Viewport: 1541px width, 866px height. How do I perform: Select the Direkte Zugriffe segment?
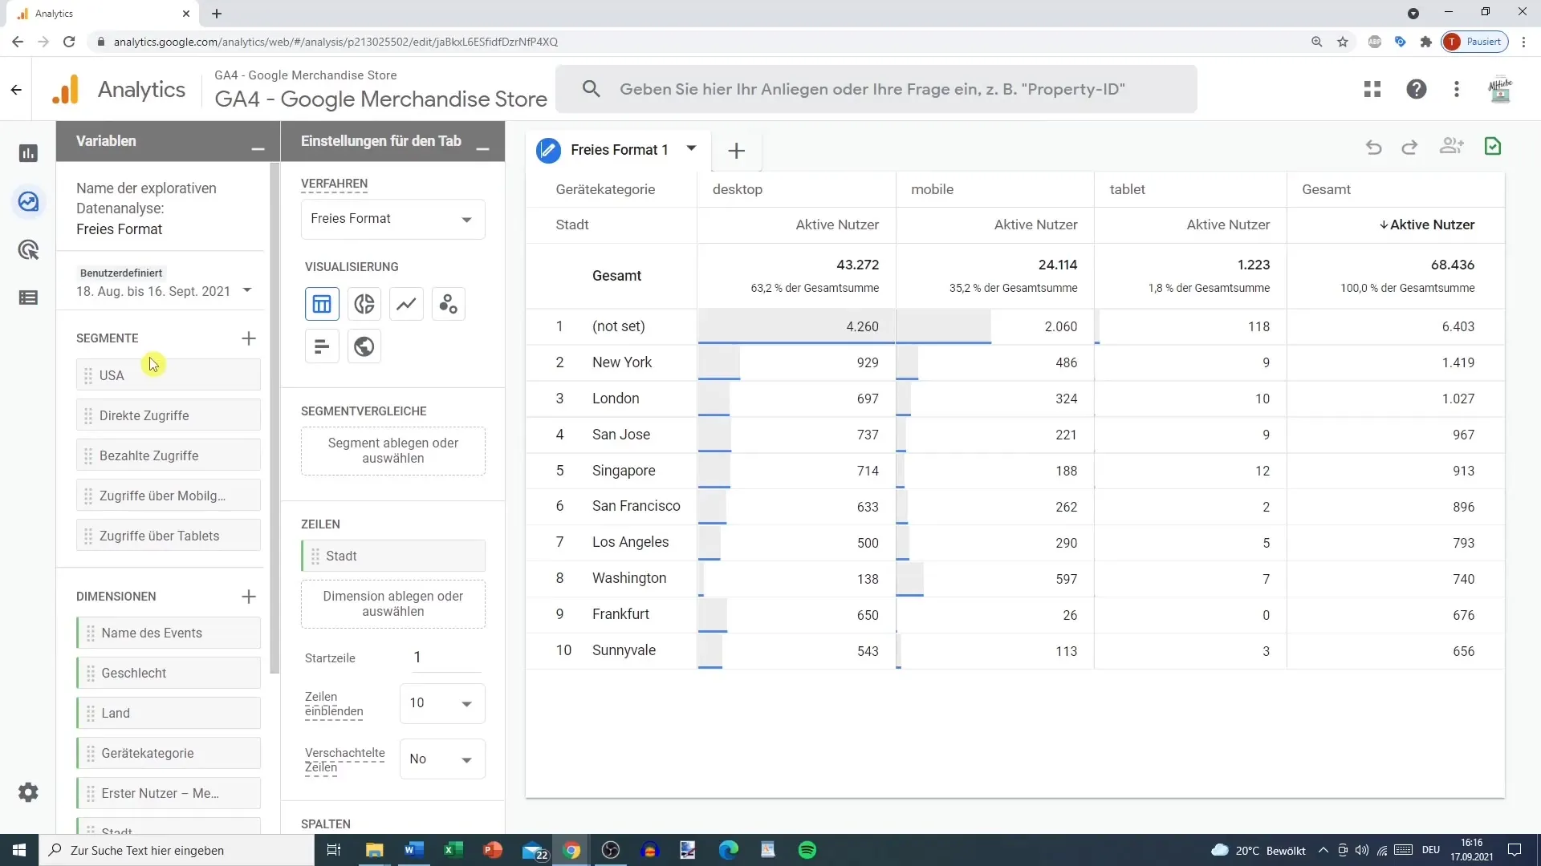tap(169, 415)
